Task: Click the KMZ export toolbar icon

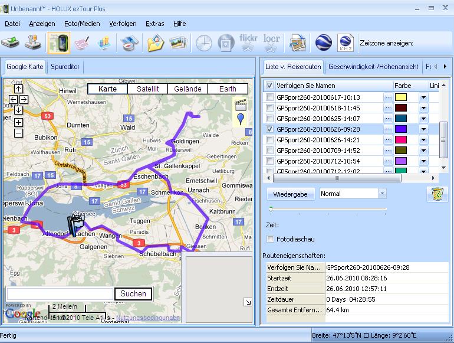Action: click(x=345, y=43)
